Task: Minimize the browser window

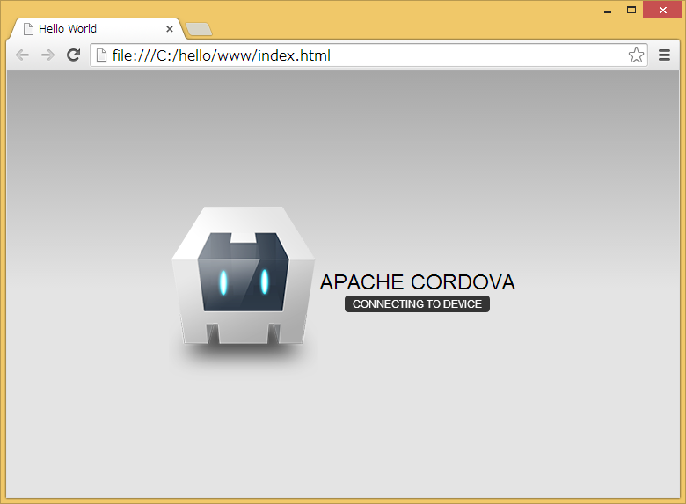Action: pyautogui.click(x=607, y=11)
